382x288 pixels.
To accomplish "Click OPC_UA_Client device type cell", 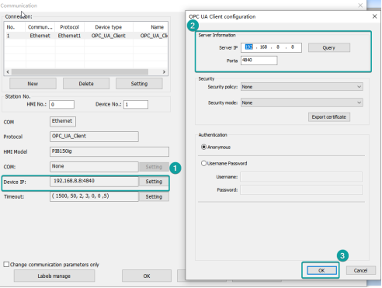I will [109, 36].
